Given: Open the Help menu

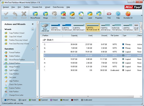Looking at the screenshot, I should 68,7.
